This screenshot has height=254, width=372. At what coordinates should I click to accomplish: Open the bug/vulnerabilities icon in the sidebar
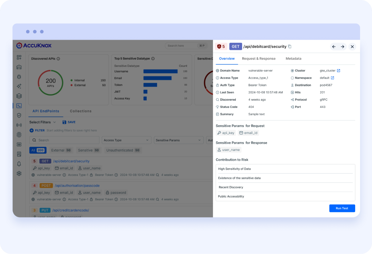19,77
